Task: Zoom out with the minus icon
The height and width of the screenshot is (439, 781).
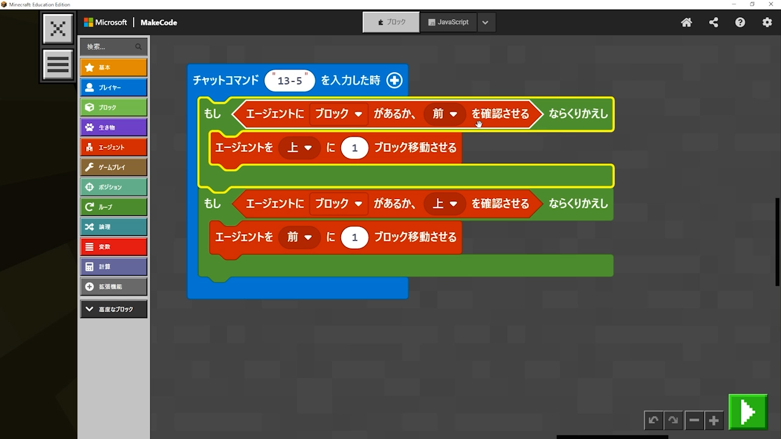Action: [694, 420]
